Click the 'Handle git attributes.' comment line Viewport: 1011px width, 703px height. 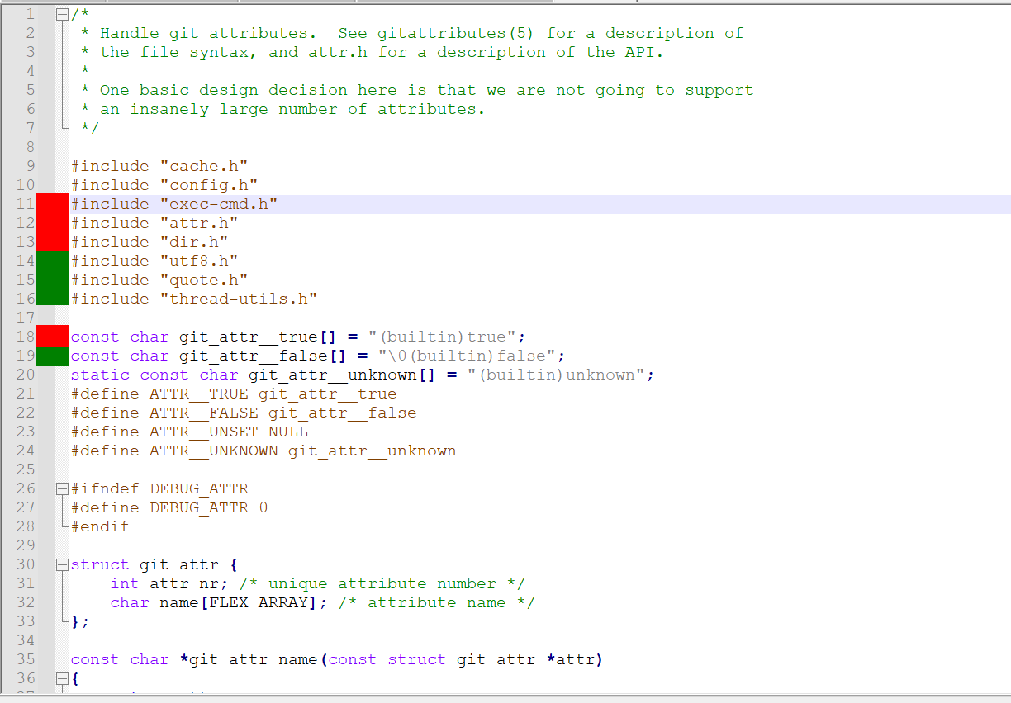tap(412, 33)
